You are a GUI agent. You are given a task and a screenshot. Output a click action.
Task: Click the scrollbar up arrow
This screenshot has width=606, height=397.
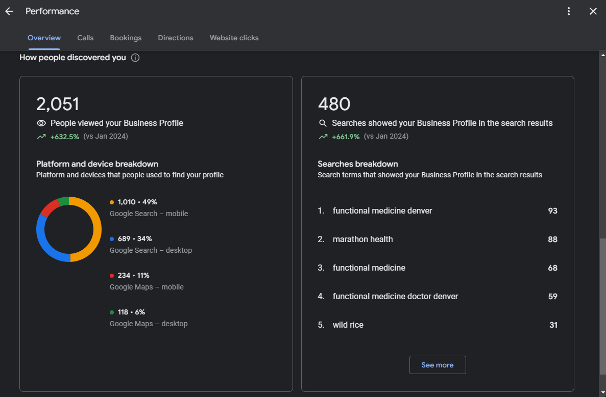pyautogui.click(x=602, y=55)
